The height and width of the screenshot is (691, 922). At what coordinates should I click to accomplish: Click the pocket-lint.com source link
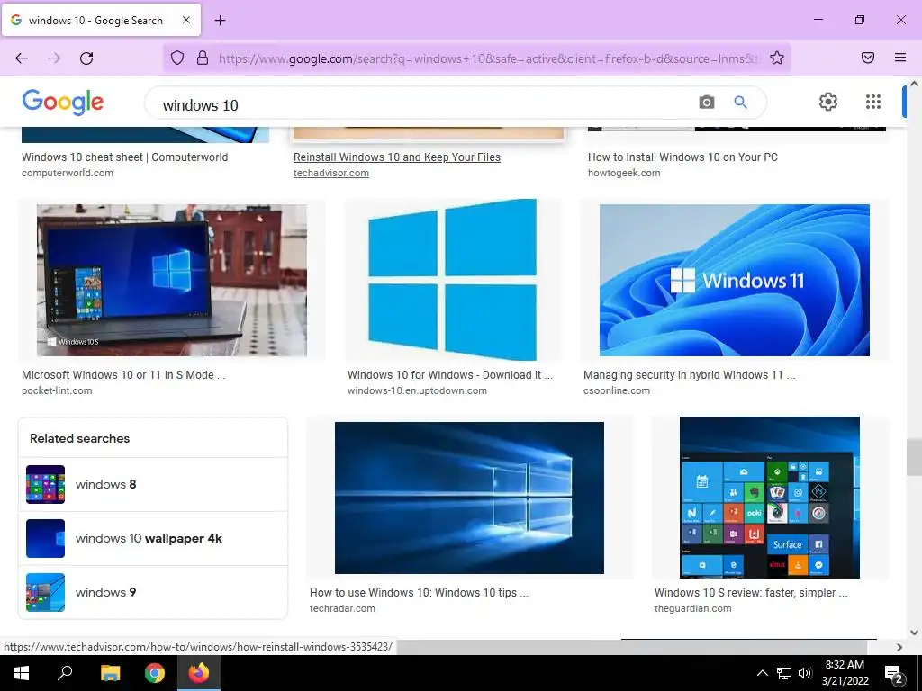coord(57,390)
